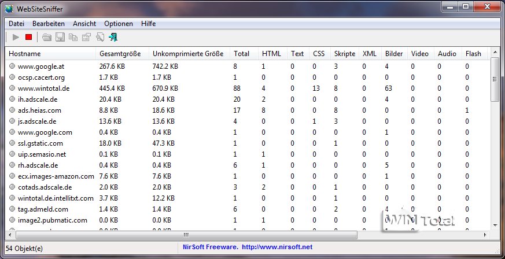Sort by the Skripte column header
505x259 pixels.
click(345, 54)
